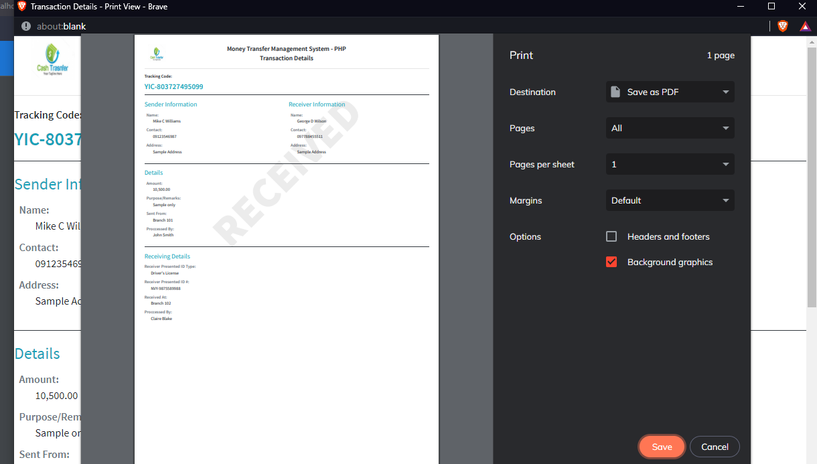The width and height of the screenshot is (817, 464).
Task: Click tracking code YIC-803727495099 in preview
Action: (173, 87)
